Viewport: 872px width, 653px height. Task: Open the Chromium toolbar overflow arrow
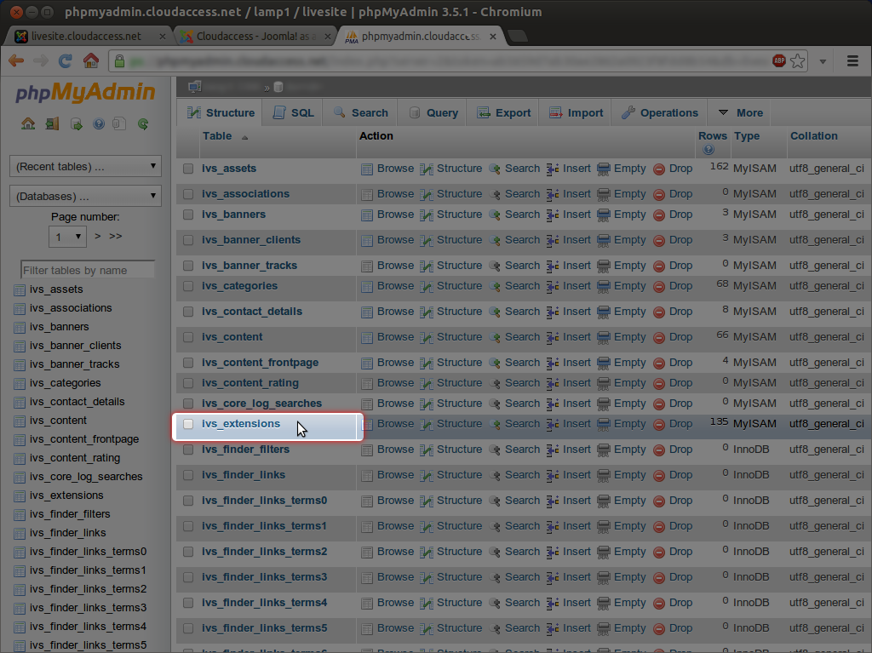pyautogui.click(x=823, y=61)
